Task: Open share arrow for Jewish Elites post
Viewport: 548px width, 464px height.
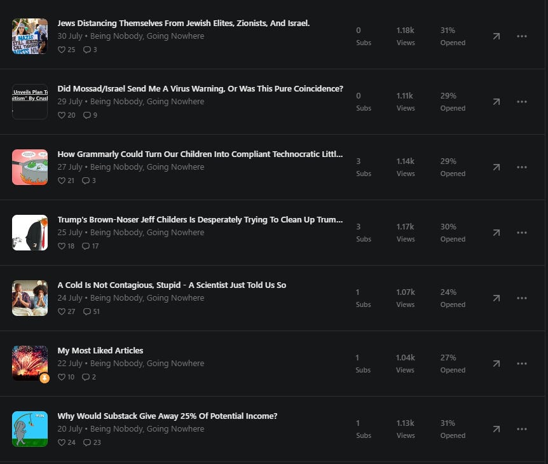Action: click(x=497, y=36)
